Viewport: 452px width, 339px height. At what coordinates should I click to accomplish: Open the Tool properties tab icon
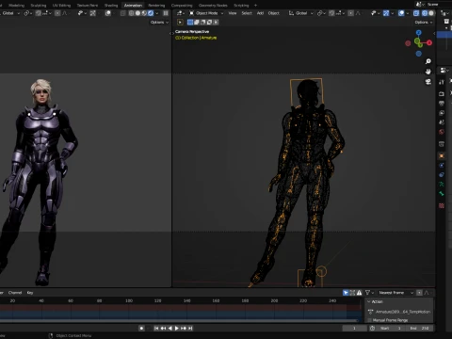442,82
